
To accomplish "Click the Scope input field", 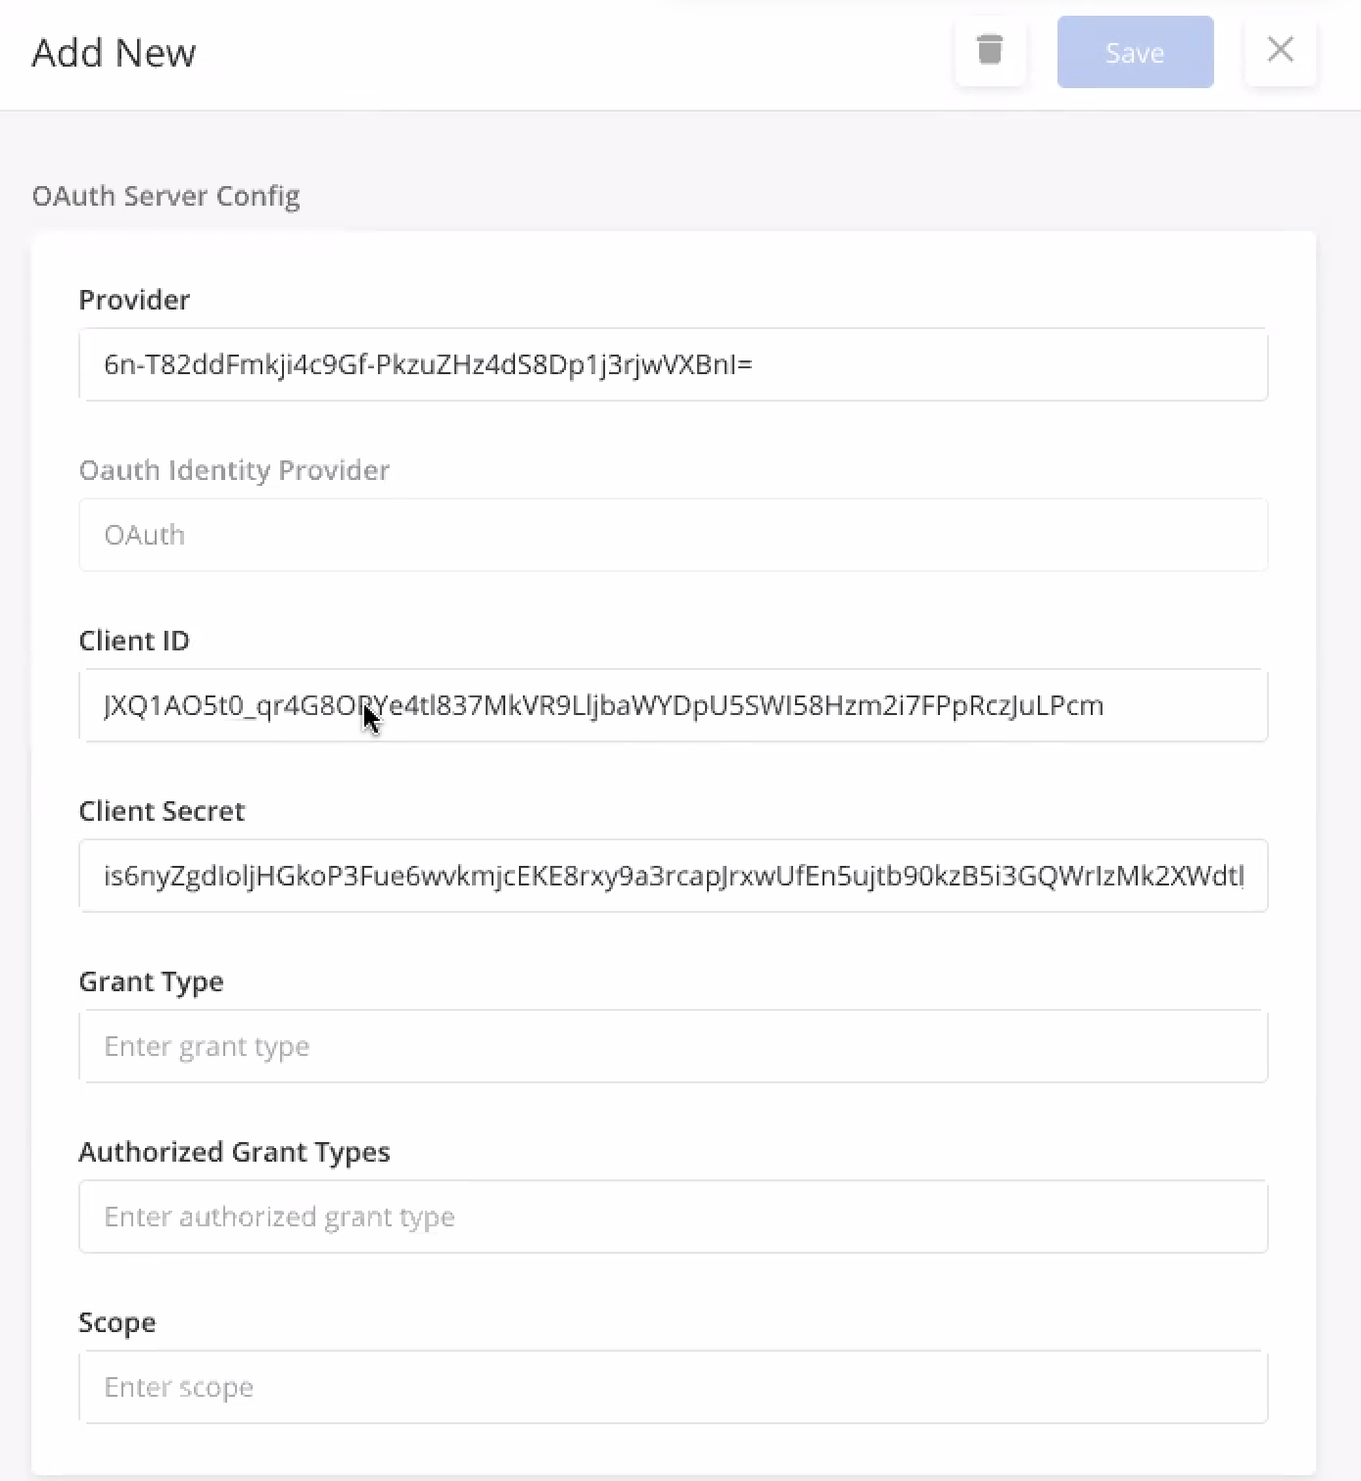I will point(674,1387).
